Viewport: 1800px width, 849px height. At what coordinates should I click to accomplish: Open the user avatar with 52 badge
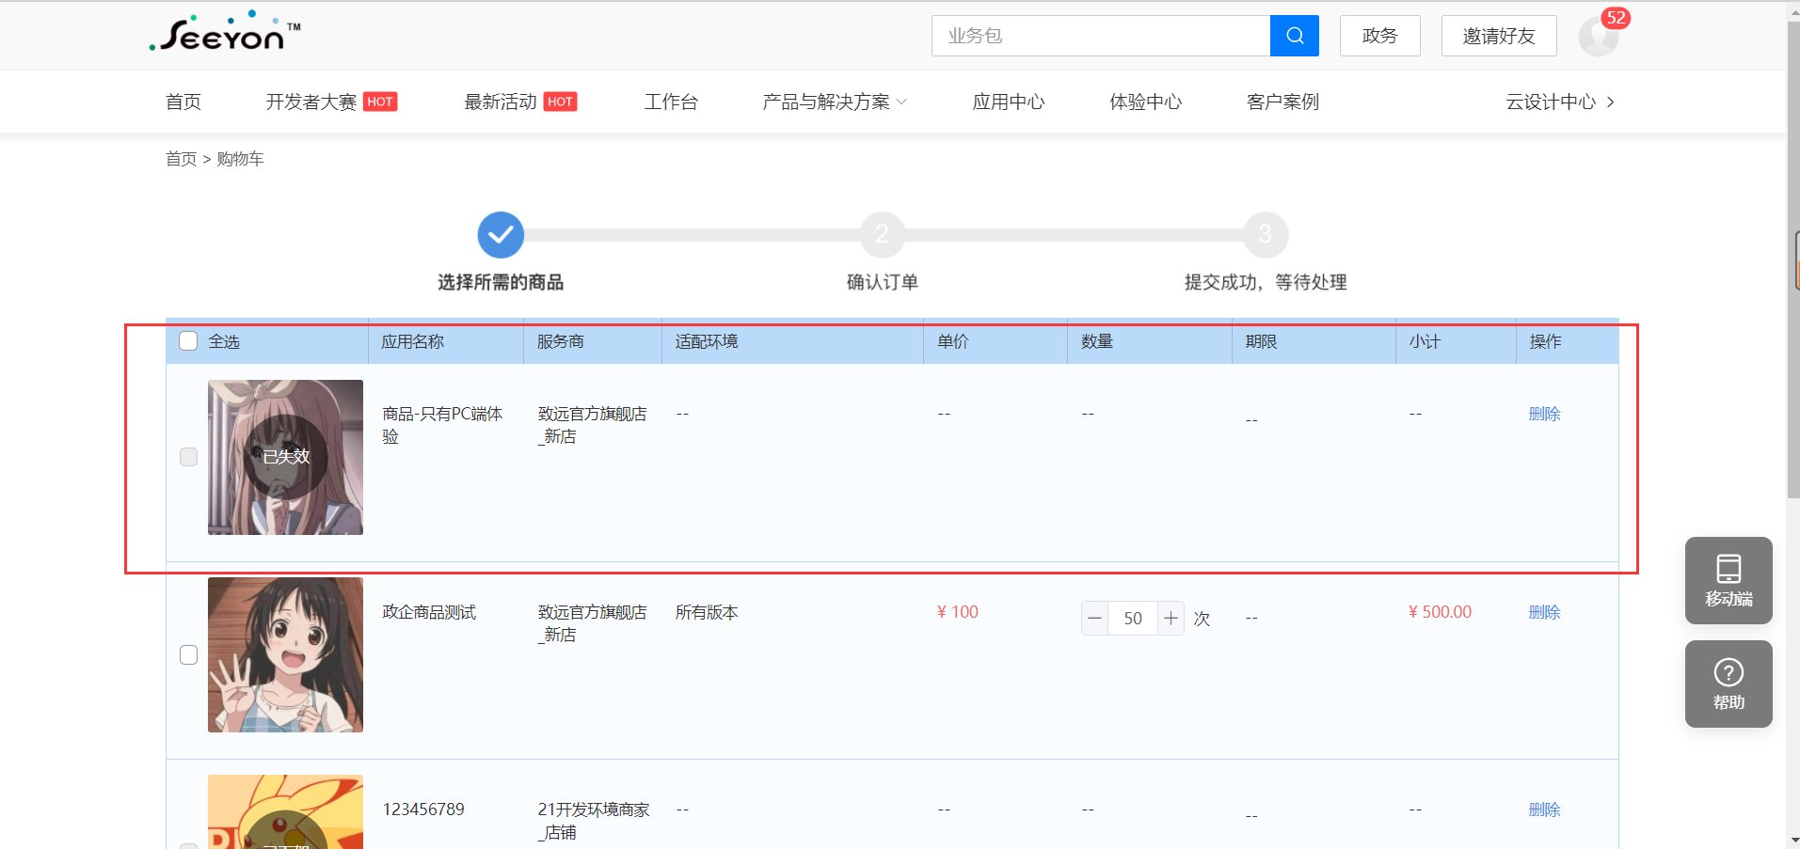pos(1598,37)
